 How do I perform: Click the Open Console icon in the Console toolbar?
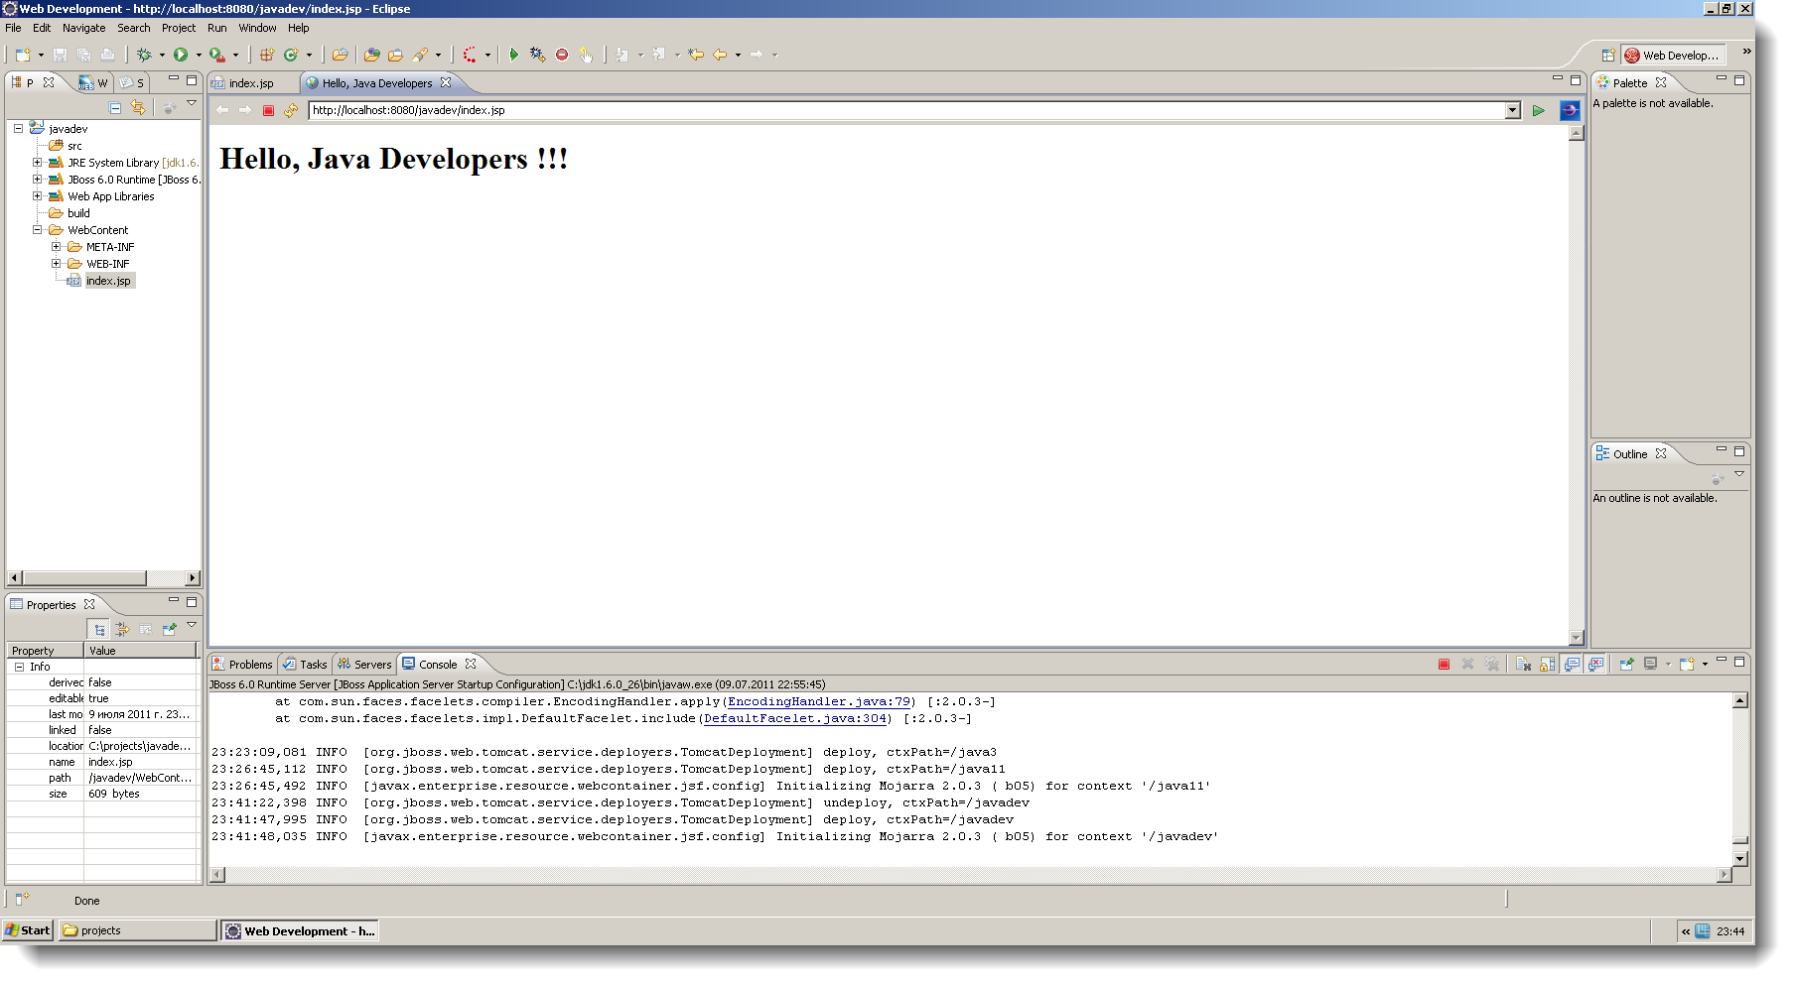tap(1687, 664)
